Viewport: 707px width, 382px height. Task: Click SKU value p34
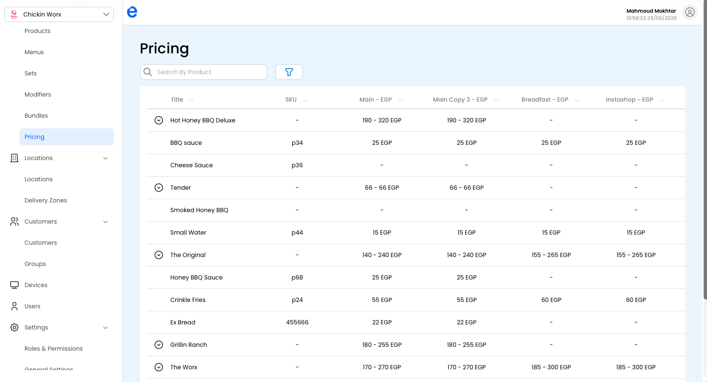coord(297,143)
